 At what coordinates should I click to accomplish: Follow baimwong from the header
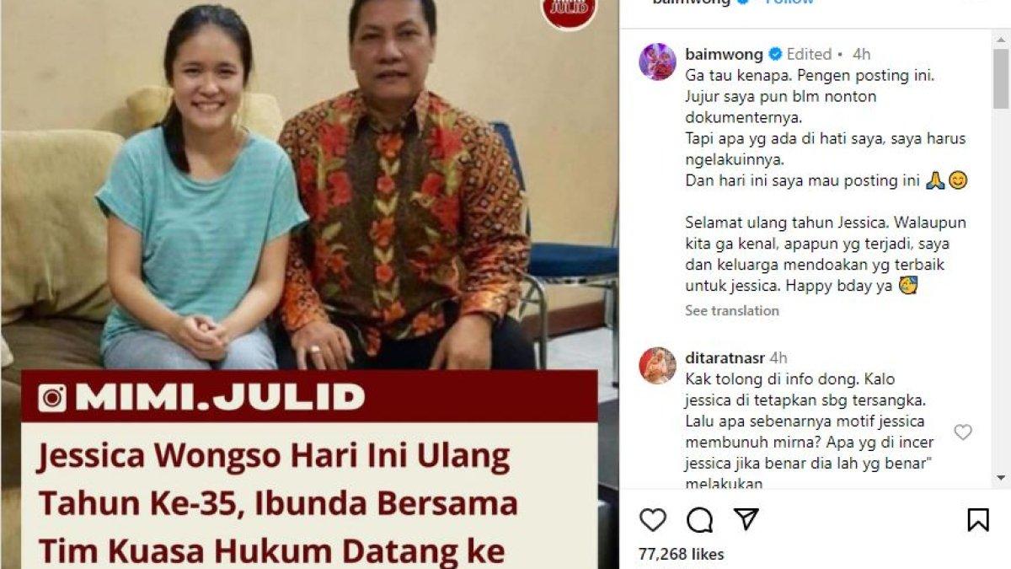tap(789, 3)
